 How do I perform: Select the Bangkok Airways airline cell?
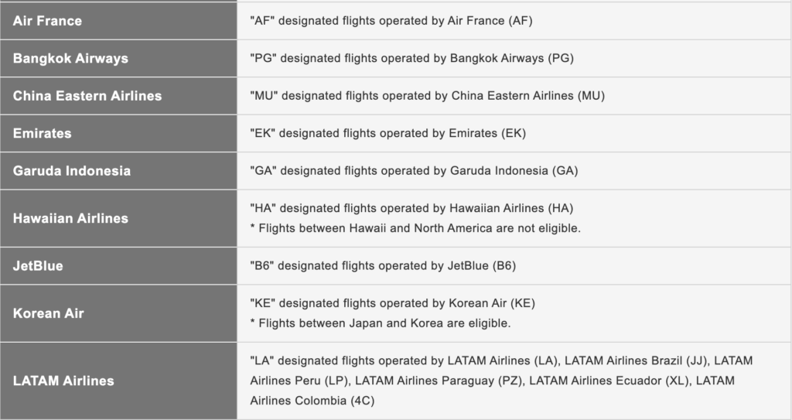coord(70,59)
